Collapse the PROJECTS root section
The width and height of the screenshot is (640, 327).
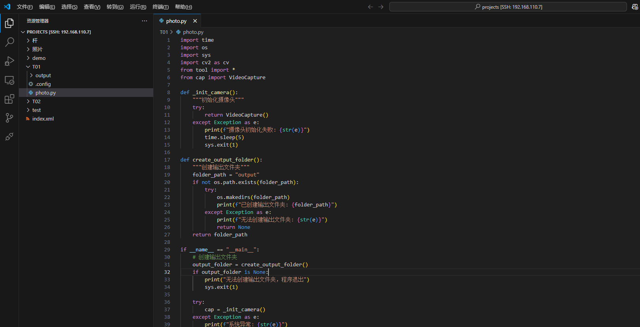click(58, 32)
